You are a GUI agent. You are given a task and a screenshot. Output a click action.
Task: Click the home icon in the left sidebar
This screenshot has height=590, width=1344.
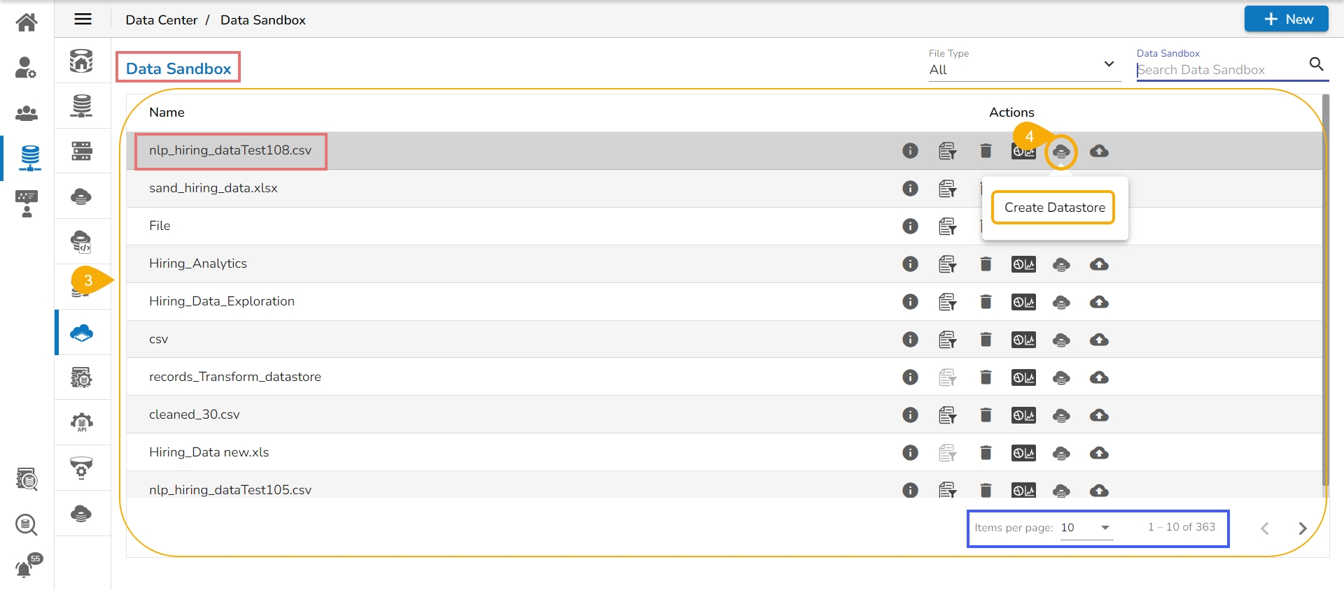[27, 22]
